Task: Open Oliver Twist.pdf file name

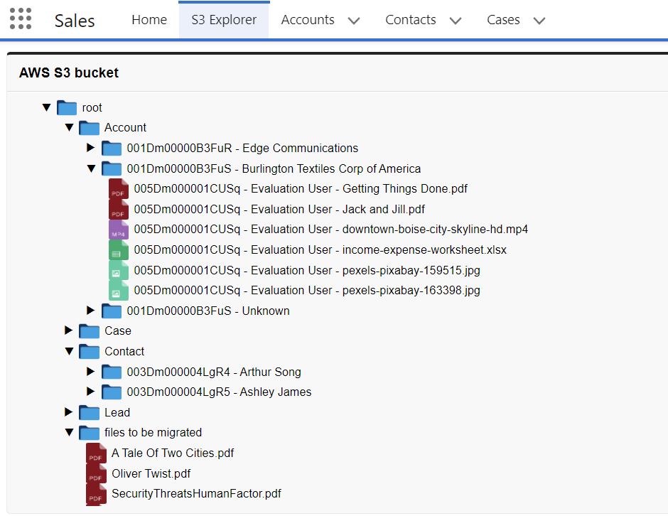Action: point(151,473)
